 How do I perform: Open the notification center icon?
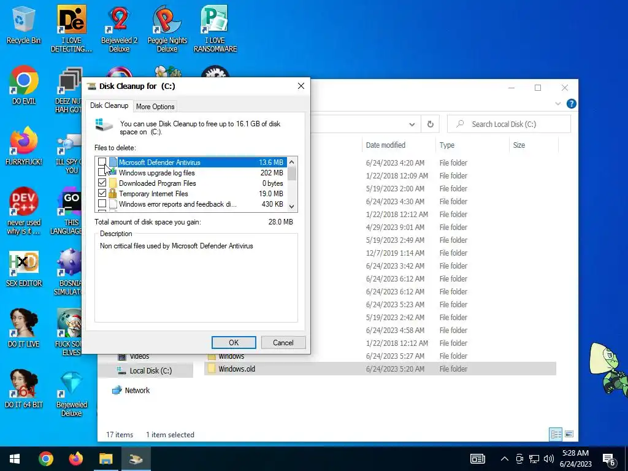click(x=609, y=459)
